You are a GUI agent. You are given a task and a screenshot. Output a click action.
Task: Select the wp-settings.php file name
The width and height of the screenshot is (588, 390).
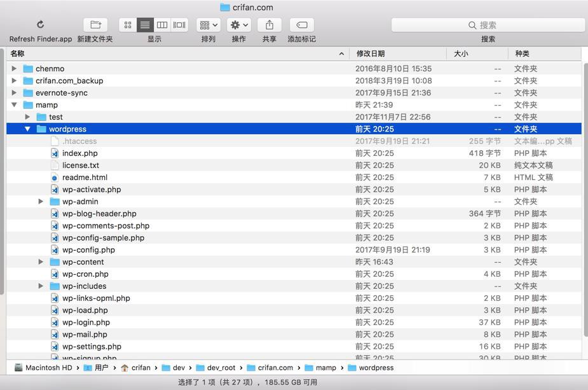(92, 347)
